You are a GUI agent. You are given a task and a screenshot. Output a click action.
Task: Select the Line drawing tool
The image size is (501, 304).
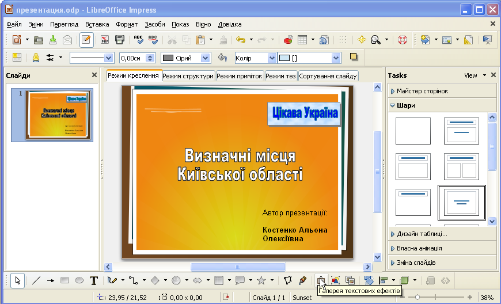coord(36,280)
